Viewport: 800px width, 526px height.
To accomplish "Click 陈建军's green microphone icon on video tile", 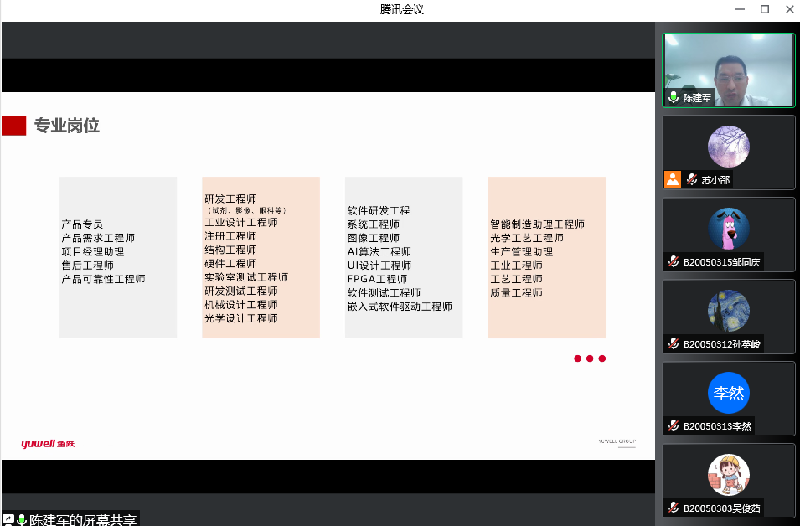I will (x=674, y=98).
